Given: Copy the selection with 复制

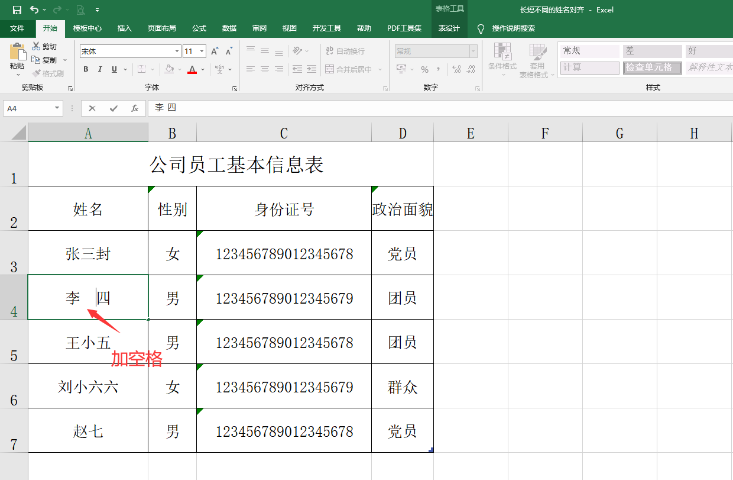Looking at the screenshot, I should (x=45, y=60).
